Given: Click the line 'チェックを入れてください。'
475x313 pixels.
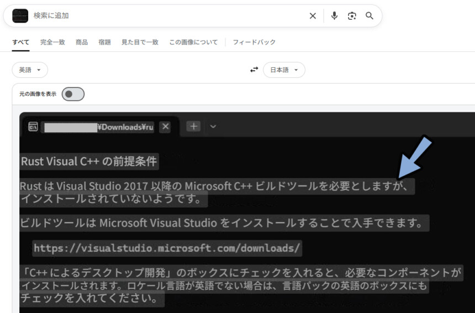Looking at the screenshot, I should [92, 299].
